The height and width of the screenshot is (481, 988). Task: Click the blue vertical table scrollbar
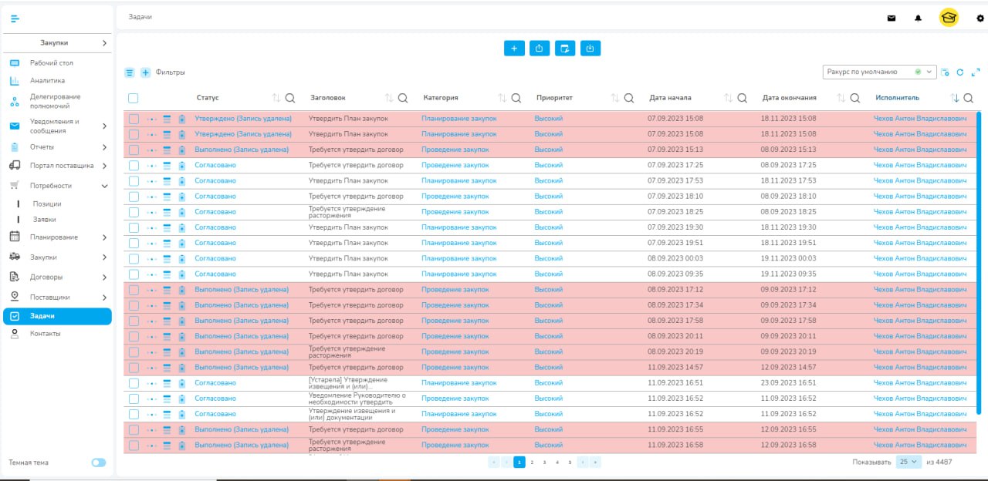[979, 262]
